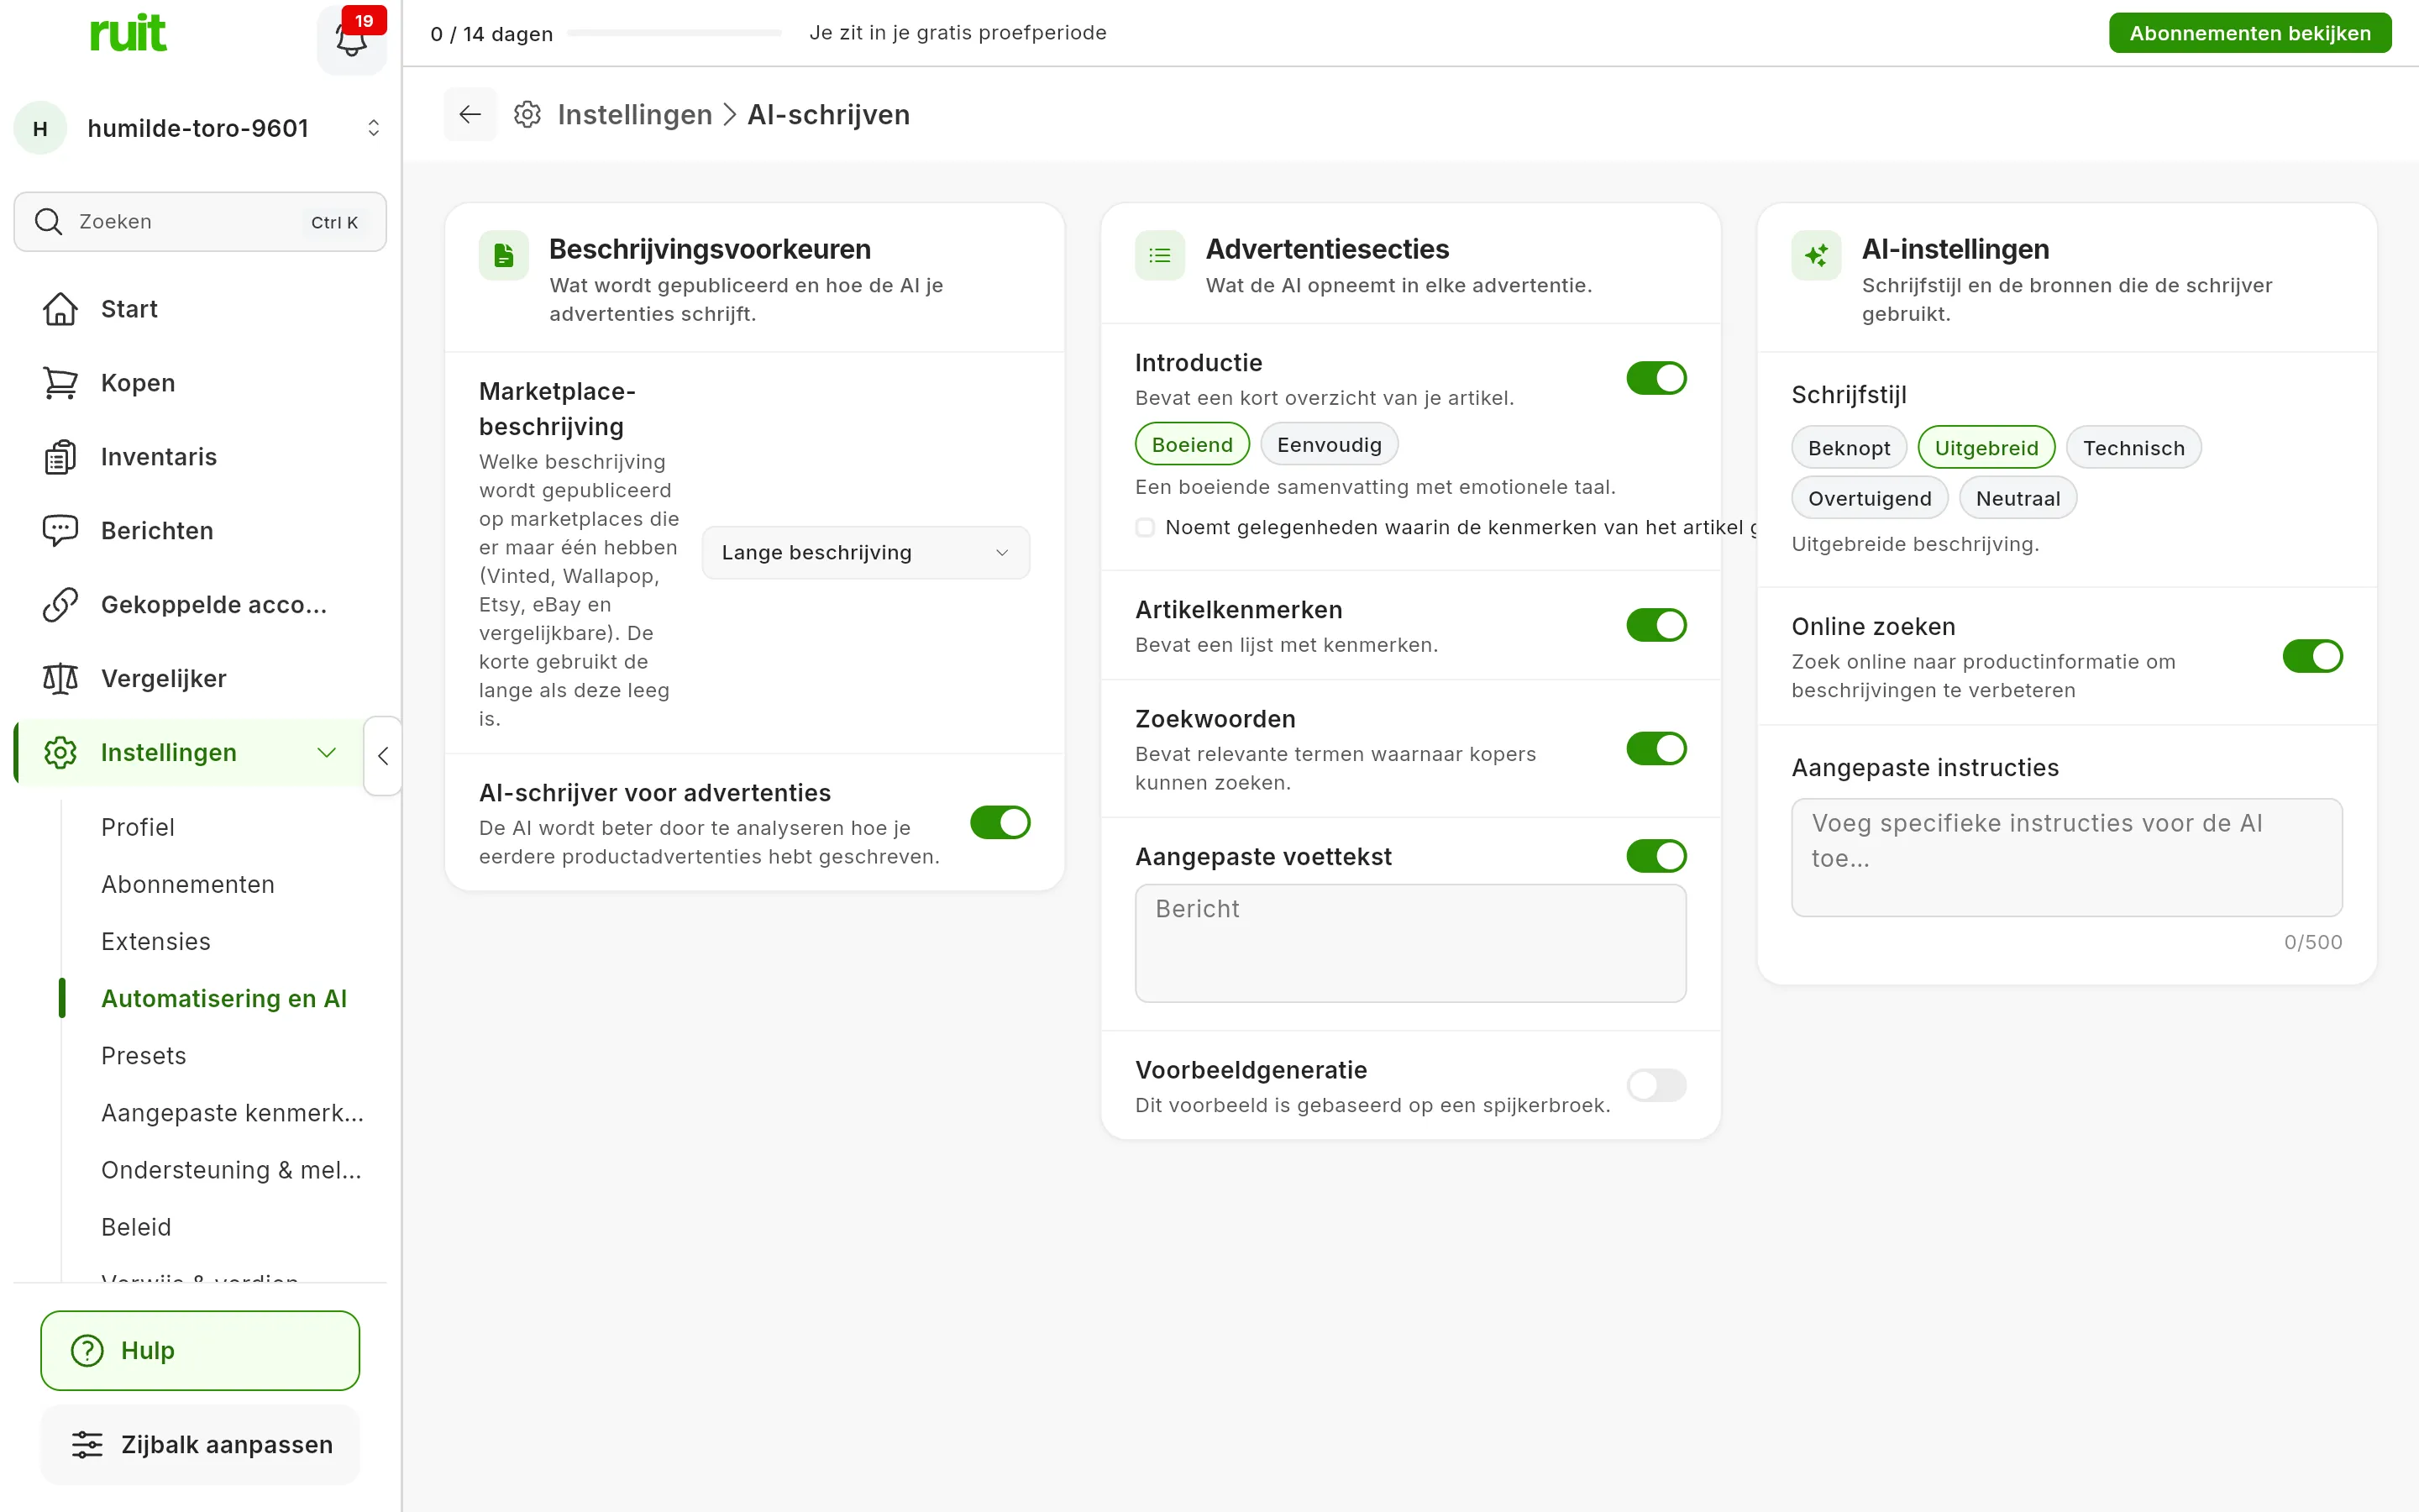Check the 'Noemt gelegenheden' checkbox
Viewport: 2419px width, 1512px height.
pyautogui.click(x=1146, y=527)
